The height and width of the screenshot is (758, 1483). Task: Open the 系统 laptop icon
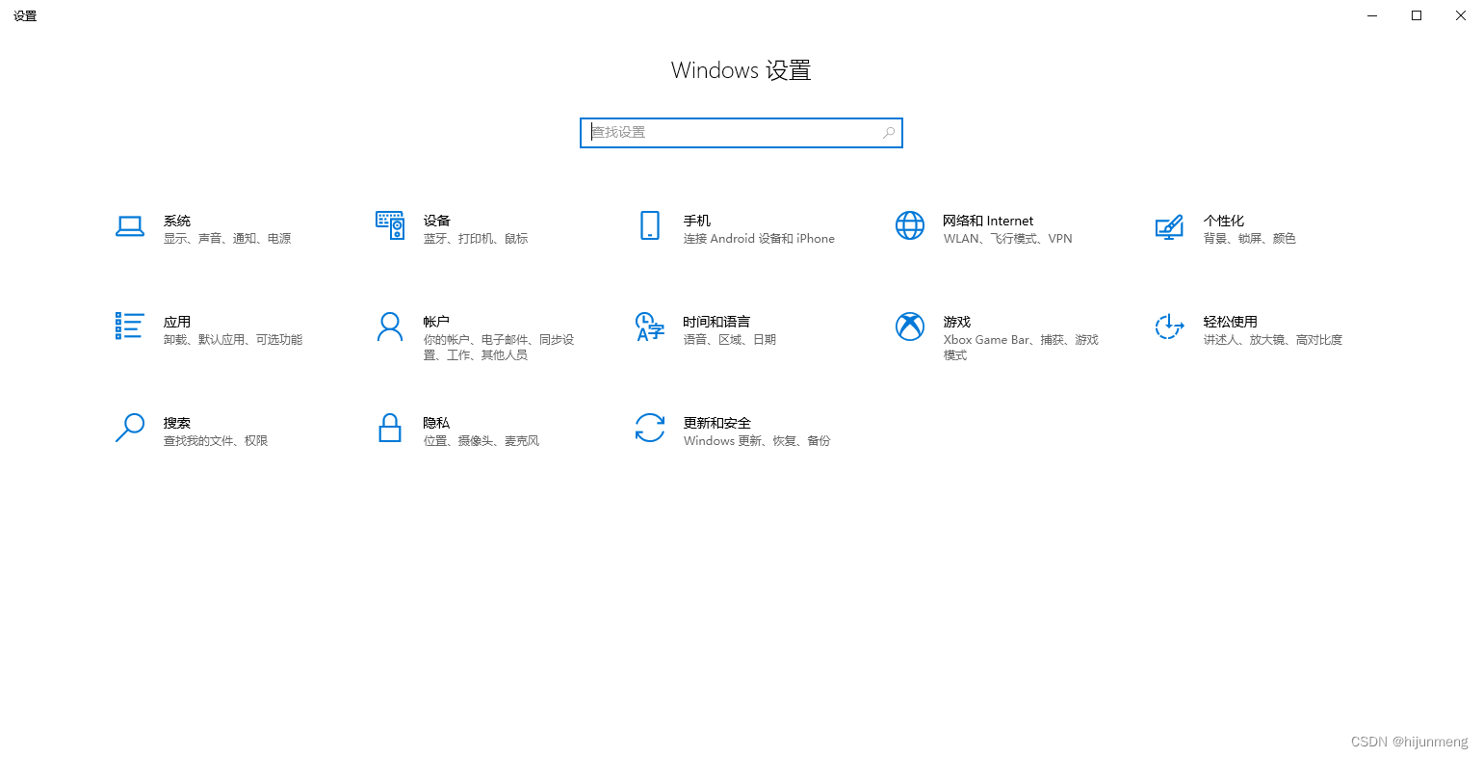point(130,226)
